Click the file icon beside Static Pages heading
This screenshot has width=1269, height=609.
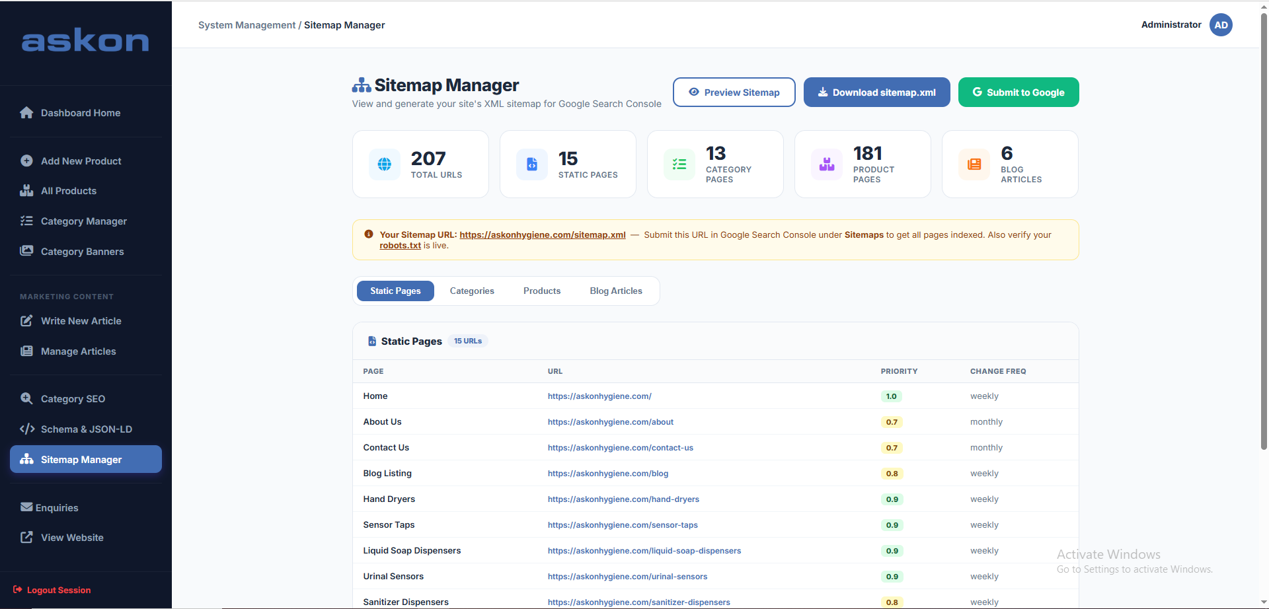pos(372,341)
